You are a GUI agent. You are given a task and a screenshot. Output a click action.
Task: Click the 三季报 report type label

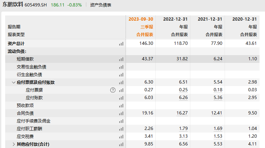click(147, 27)
